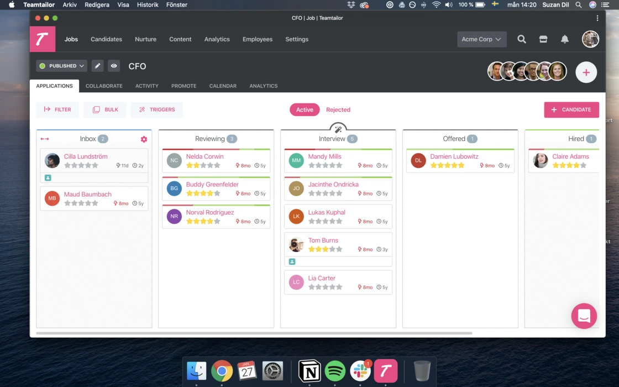Open candidate Lia Carter
619x387 pixels.
point(321,278)
